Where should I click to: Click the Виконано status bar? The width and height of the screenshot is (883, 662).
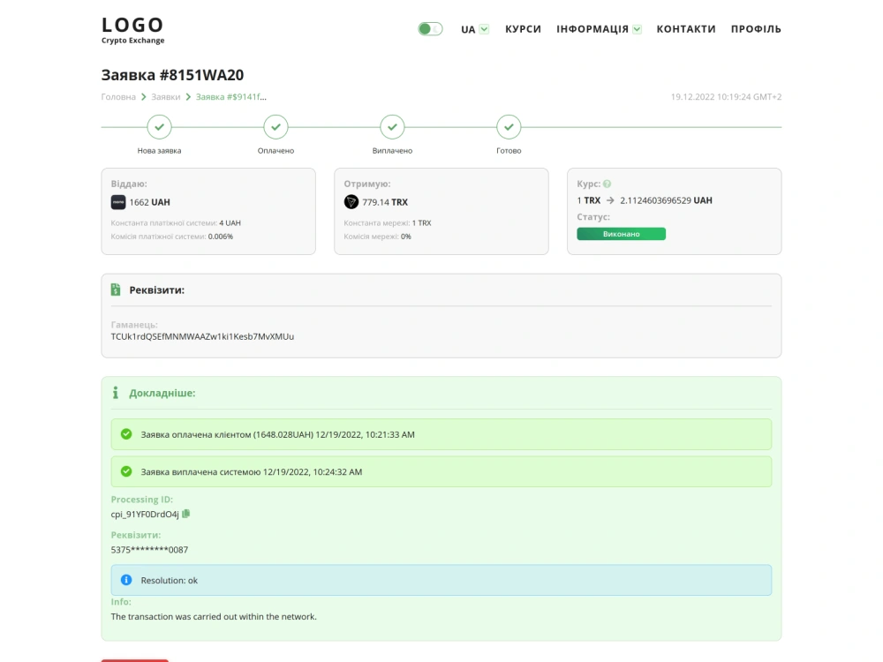click(621, 234)
